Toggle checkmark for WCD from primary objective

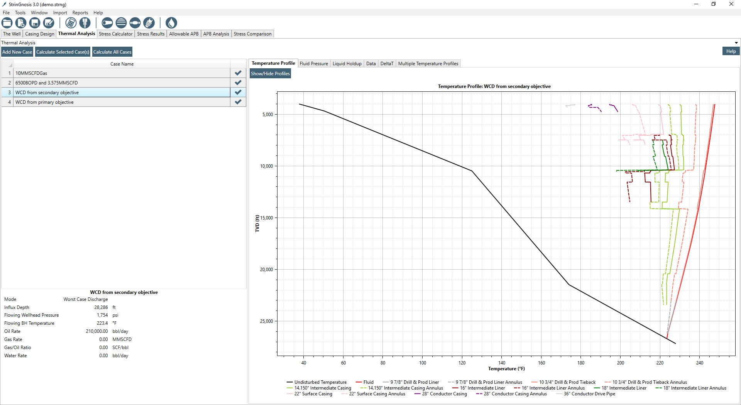[x=238, y=102]
